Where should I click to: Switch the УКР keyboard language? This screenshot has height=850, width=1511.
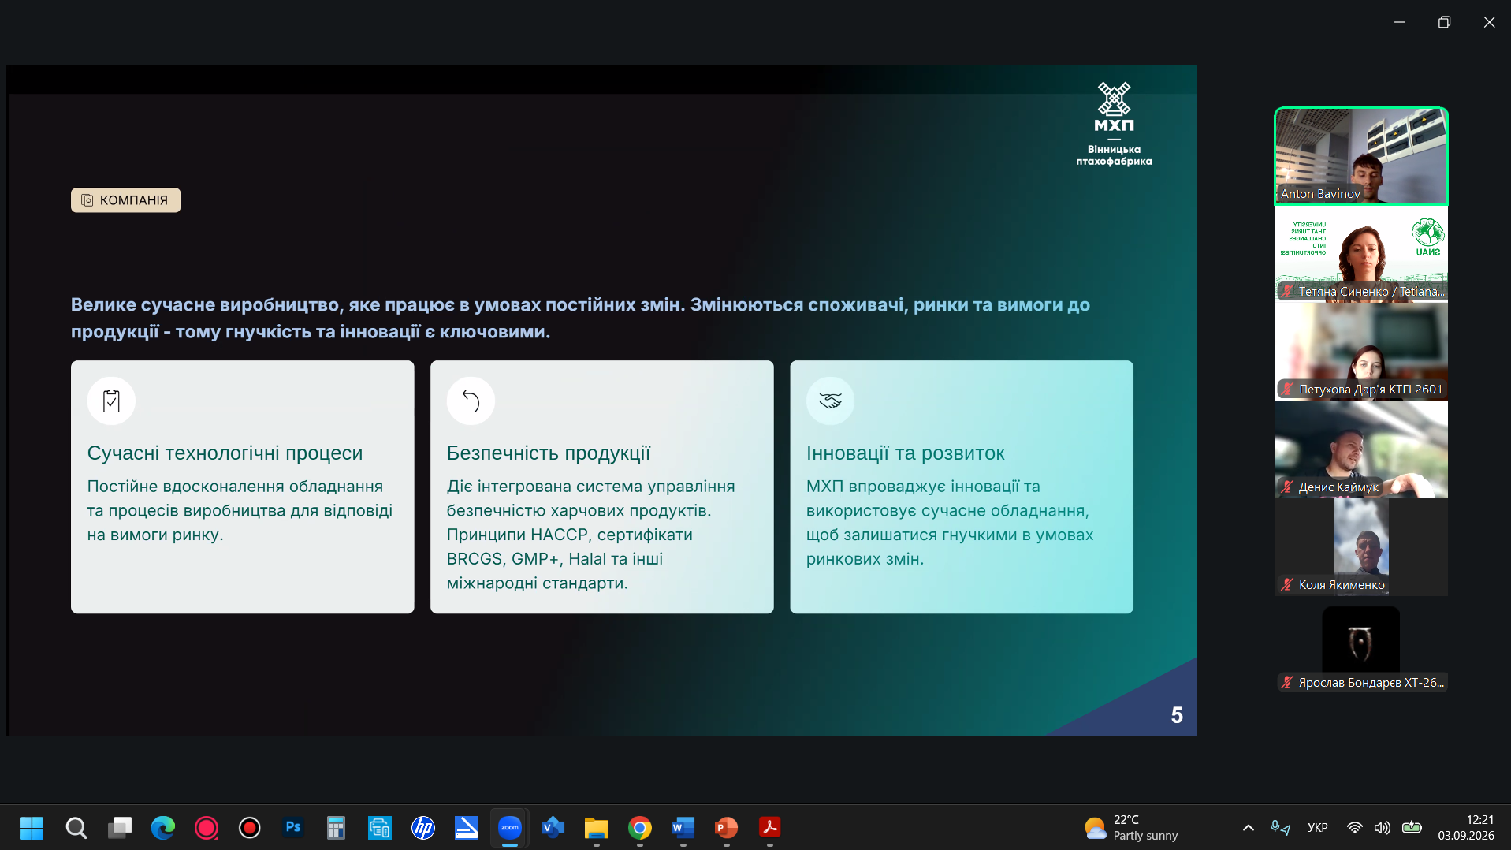coord(1318,828)
